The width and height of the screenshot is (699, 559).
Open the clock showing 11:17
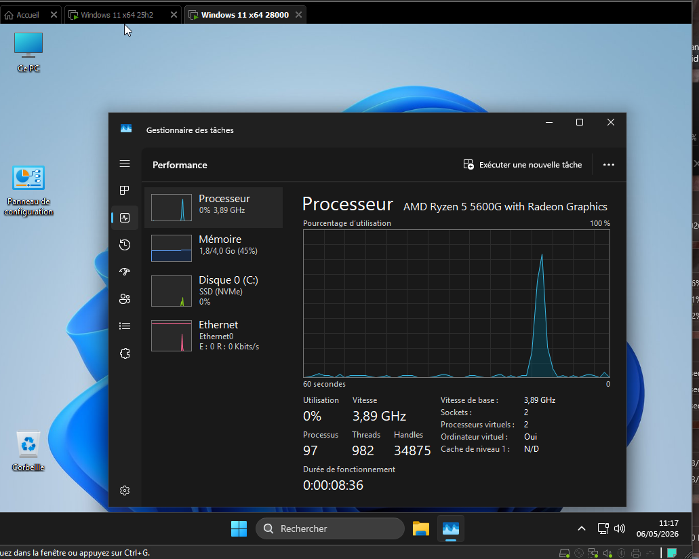coord(657,528)
